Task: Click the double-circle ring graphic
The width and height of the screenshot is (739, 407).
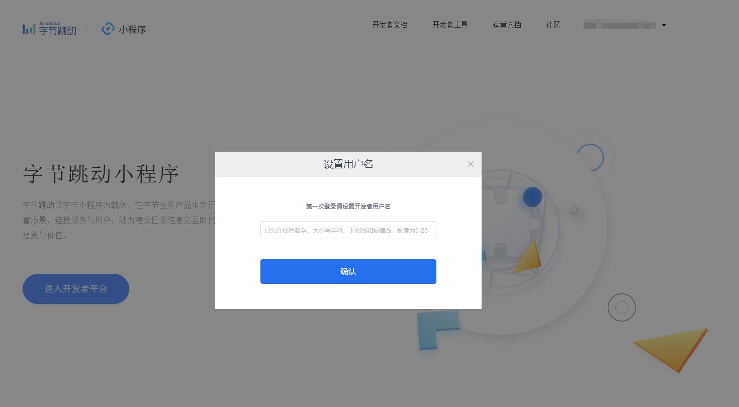Action: point(621,308)
